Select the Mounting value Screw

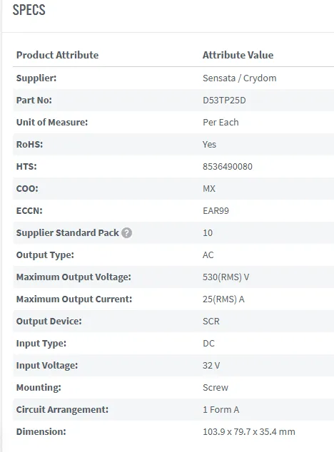click(216, 387)
